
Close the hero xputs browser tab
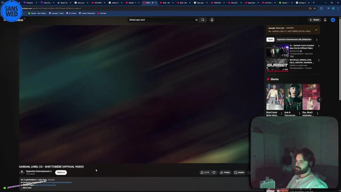(x=207, y=3)
